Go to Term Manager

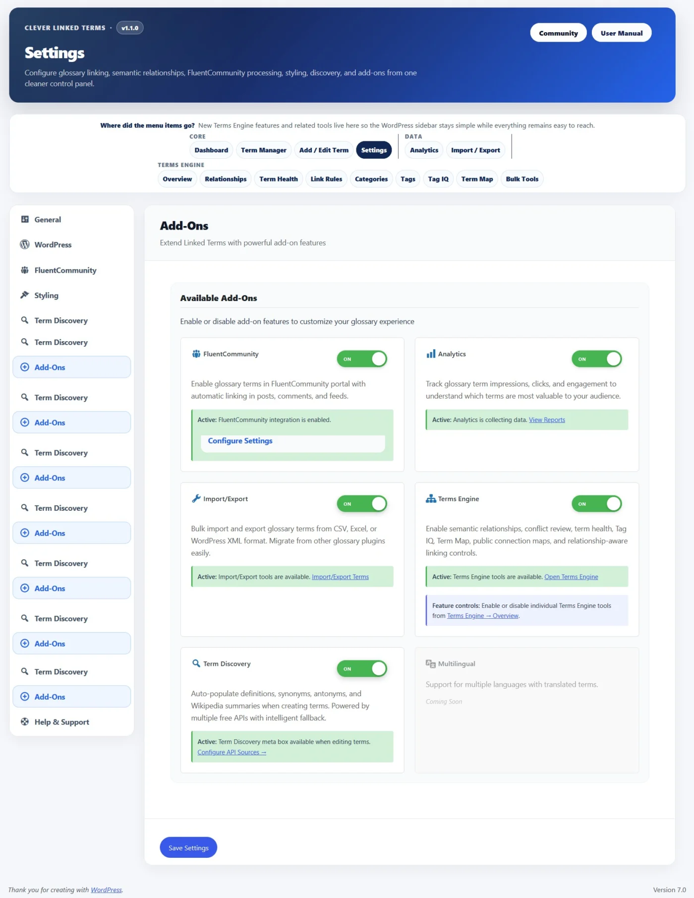pos(264,150)
